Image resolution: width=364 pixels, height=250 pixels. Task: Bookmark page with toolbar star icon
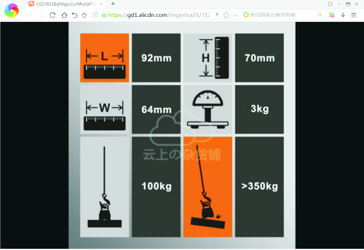point(84,15)
